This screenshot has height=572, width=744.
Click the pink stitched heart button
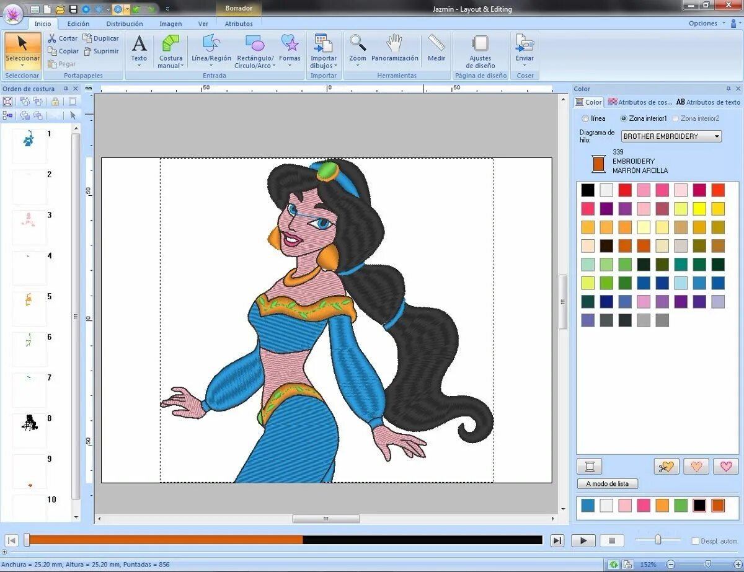click(726, 466)
